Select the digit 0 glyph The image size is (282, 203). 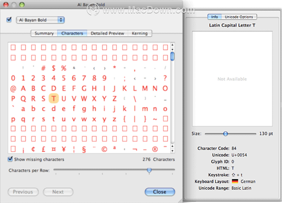13,78
